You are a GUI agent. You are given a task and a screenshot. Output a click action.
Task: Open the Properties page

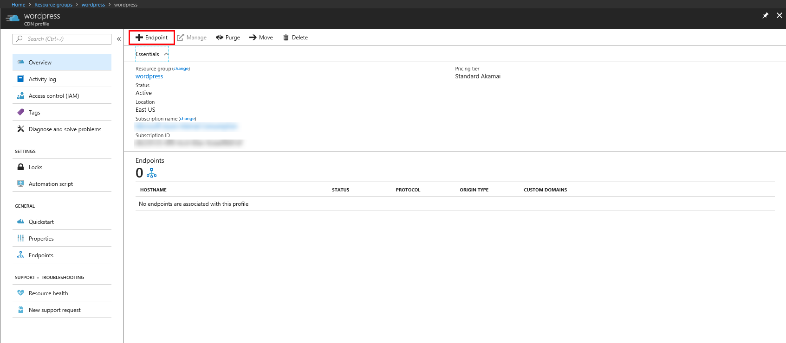pos(62,238)
